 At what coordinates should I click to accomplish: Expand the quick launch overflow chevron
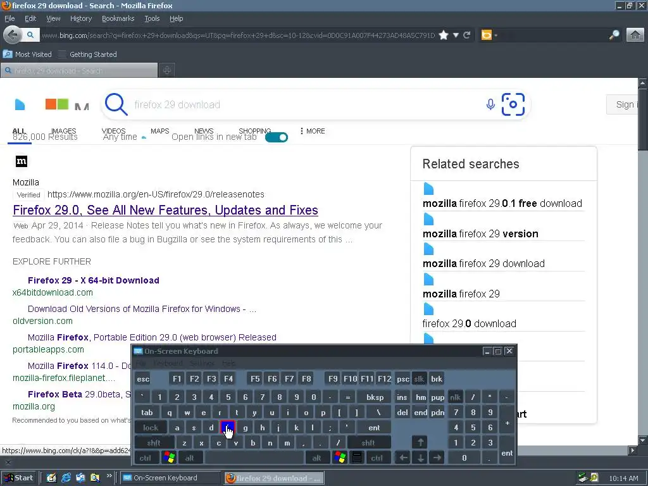click(109, 476)
